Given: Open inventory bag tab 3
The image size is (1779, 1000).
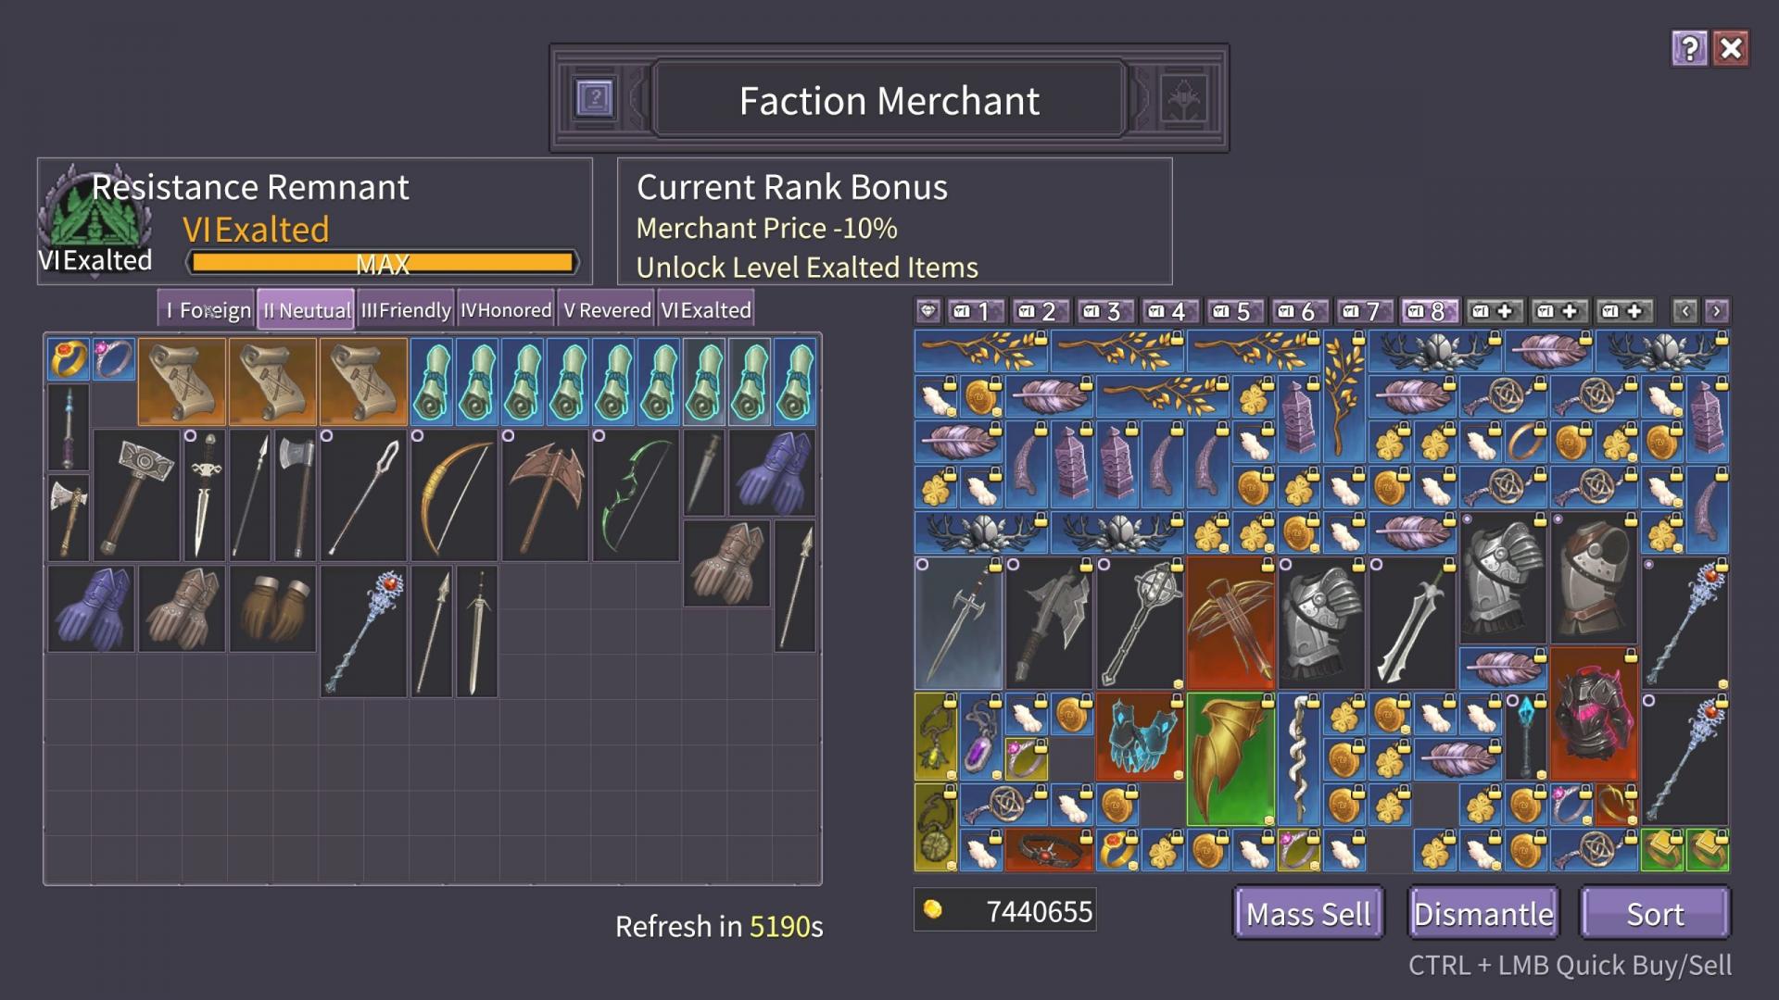Looking at the screenshot, I should [1103, 311].
